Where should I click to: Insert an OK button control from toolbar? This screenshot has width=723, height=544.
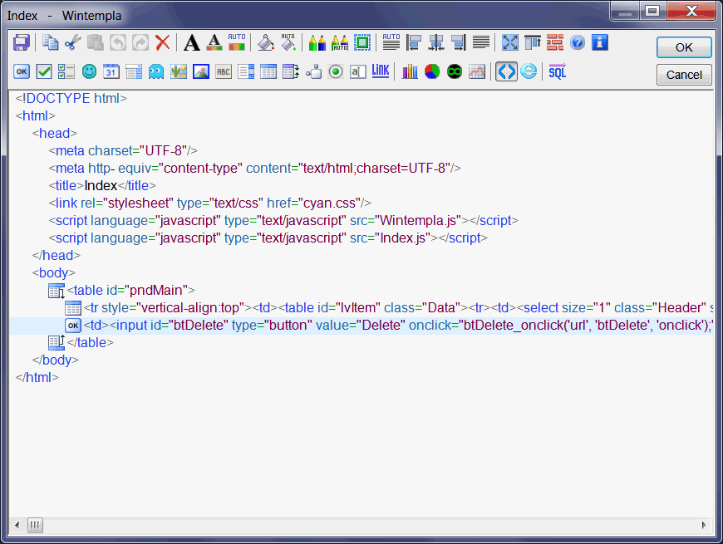22,71
